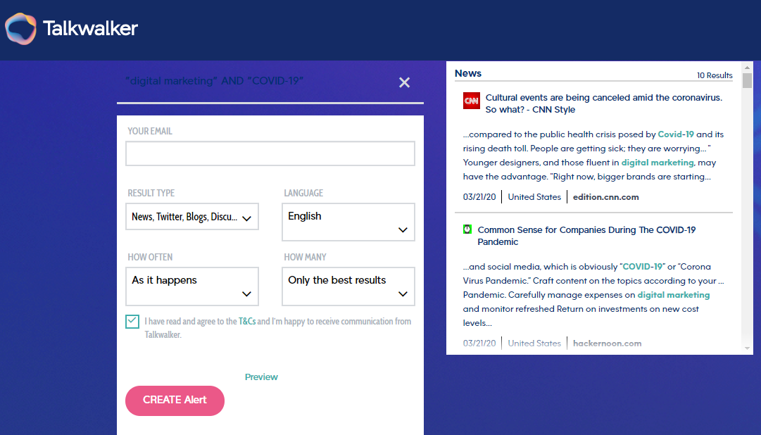Viewport: 761px width, 435px height.
Task: Click the 10 Results count text
Action: [715, 75]
